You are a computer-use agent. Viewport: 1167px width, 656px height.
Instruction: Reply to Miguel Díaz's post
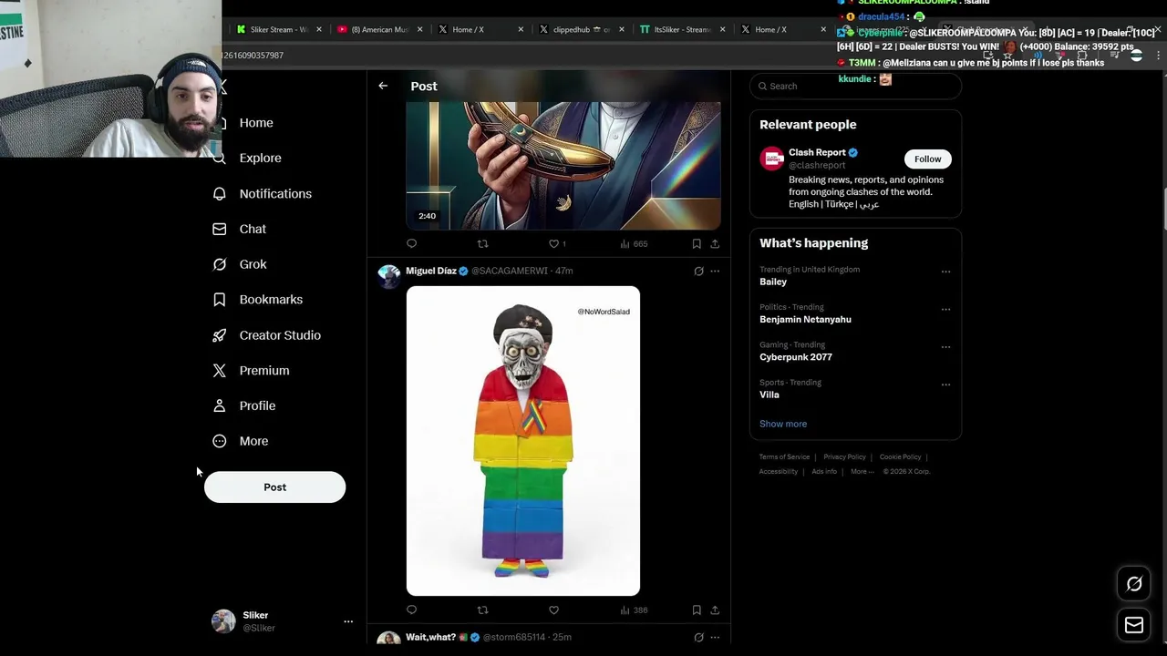[411, 610]
